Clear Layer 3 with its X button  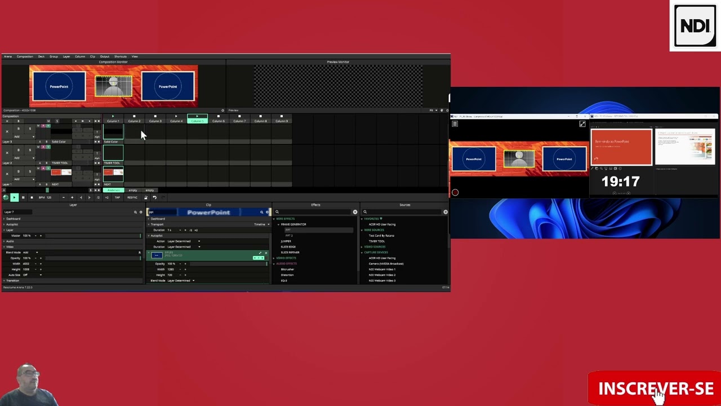click(x=7, y=131)
